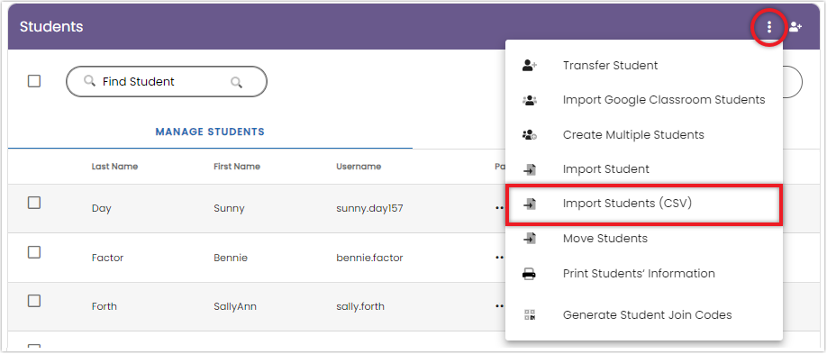This screenshot has width=827, height=354.
Task: Click the Create Multiple Students icon
Action: pos(530,135)
